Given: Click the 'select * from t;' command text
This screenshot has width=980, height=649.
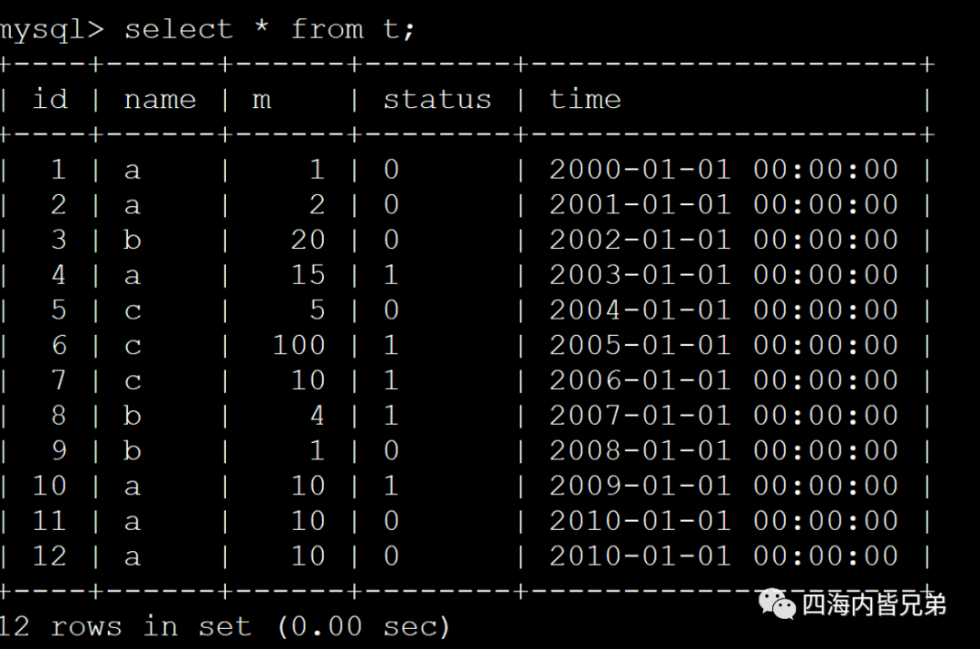Looking at the screenshot, I should tap(269, 29).
